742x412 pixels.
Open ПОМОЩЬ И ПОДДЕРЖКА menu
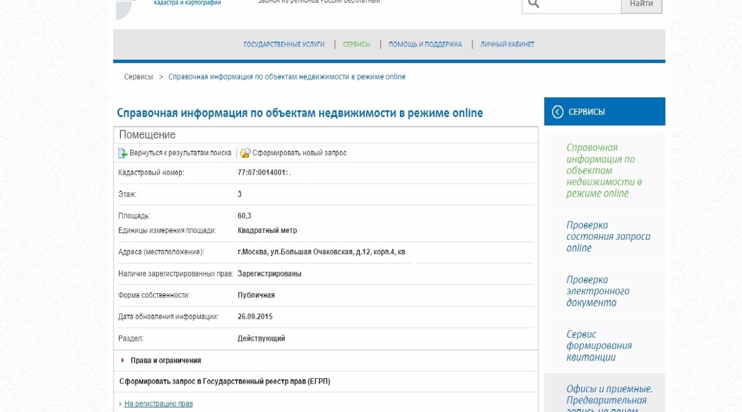[x=425, y=45]
